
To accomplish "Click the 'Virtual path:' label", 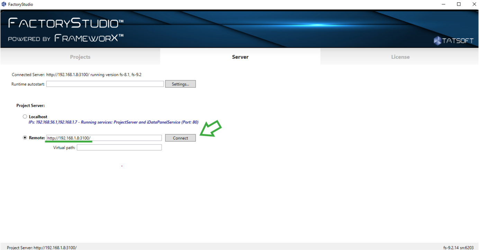I will coord(64,148).
